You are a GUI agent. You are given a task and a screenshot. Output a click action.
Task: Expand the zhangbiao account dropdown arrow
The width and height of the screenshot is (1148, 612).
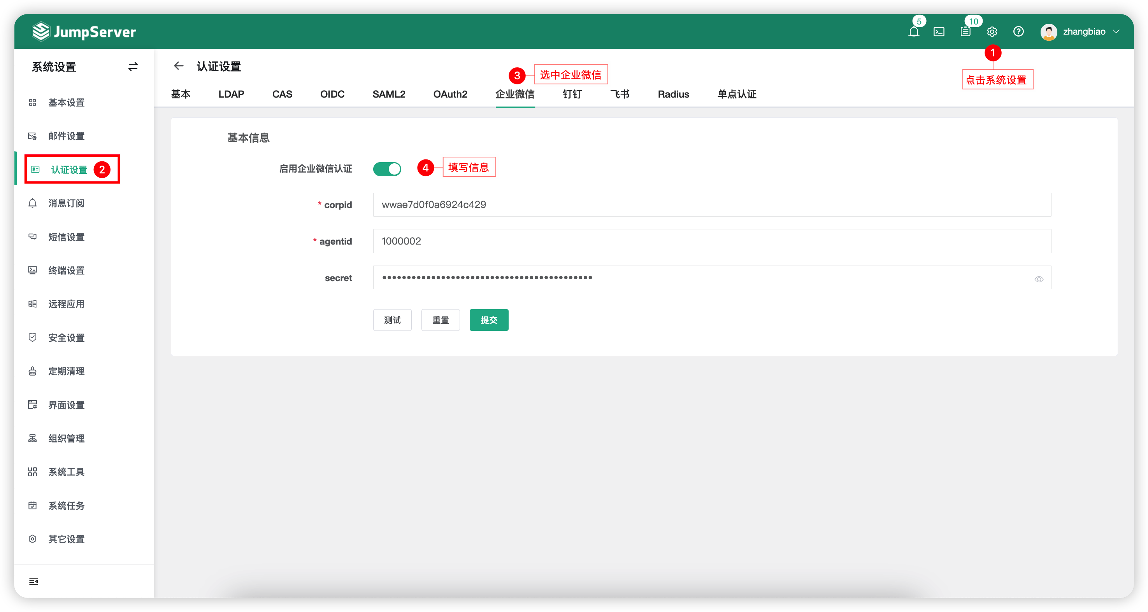1116,31
